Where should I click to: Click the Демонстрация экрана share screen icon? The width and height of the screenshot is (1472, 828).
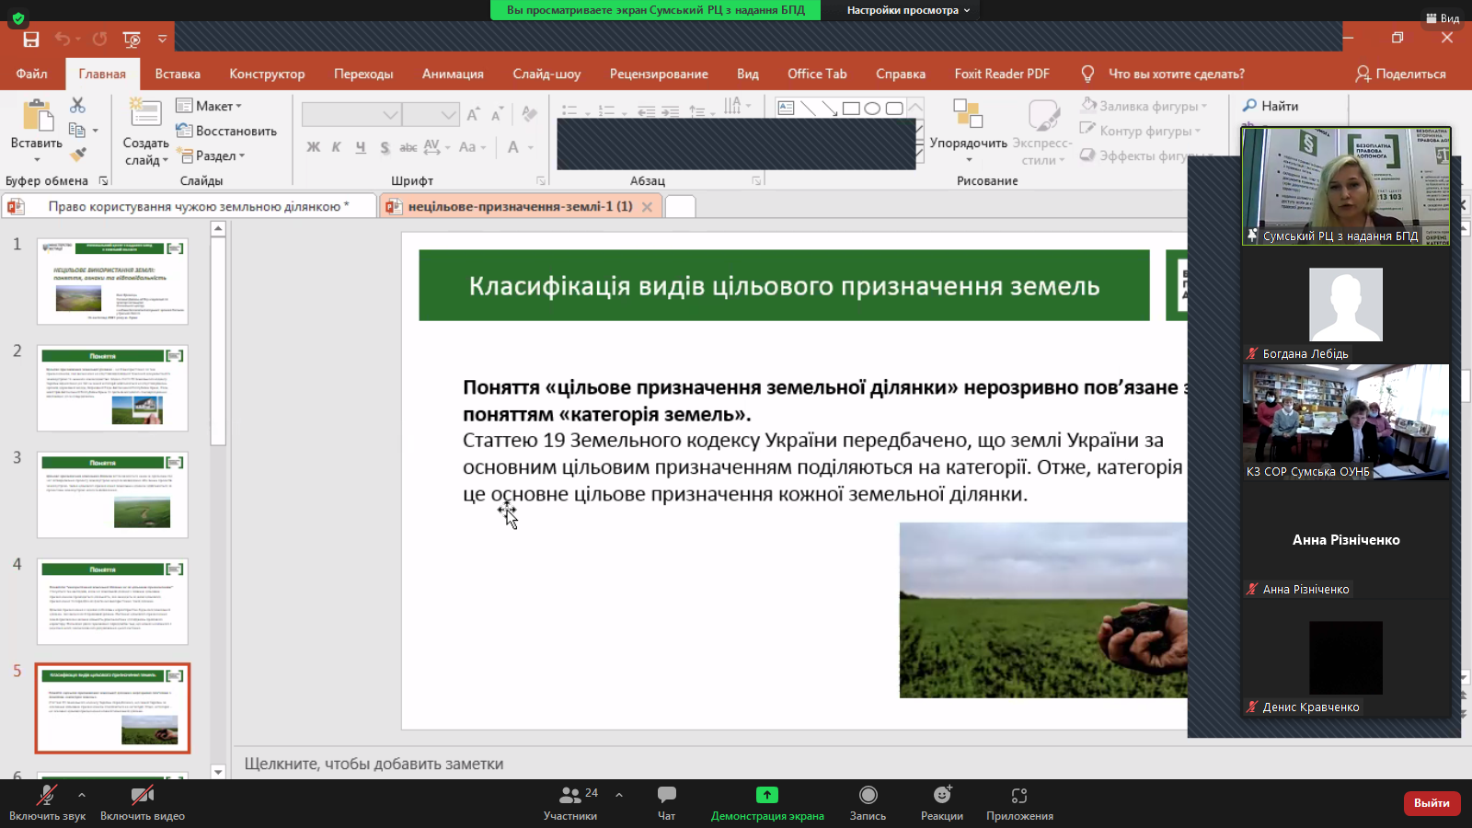(x=767, y=794)
